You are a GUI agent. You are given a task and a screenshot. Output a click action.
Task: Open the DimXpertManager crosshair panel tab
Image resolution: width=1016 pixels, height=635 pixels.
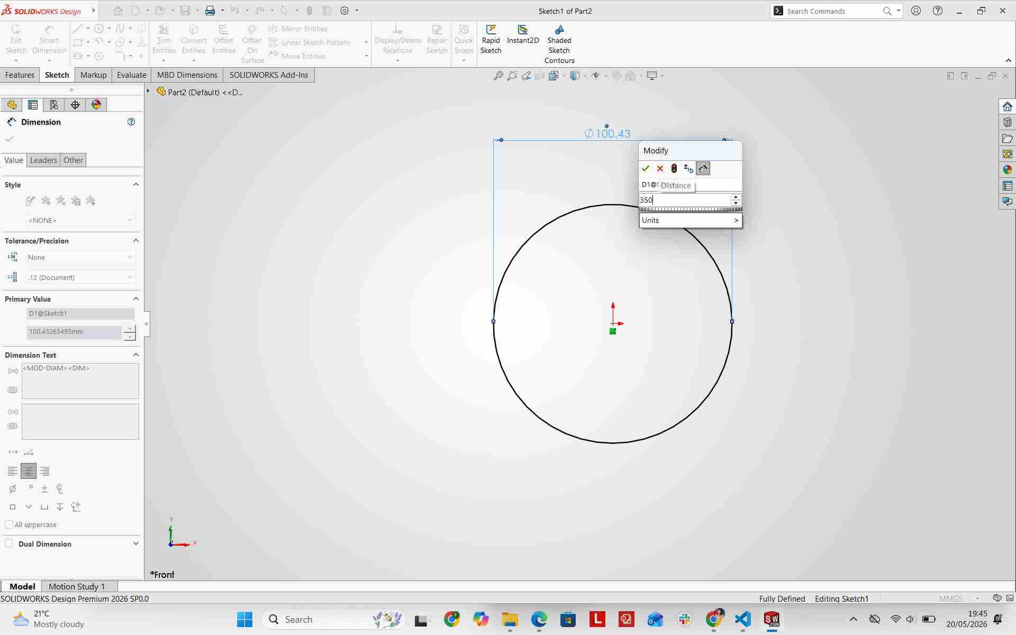(x=75, y=105)
